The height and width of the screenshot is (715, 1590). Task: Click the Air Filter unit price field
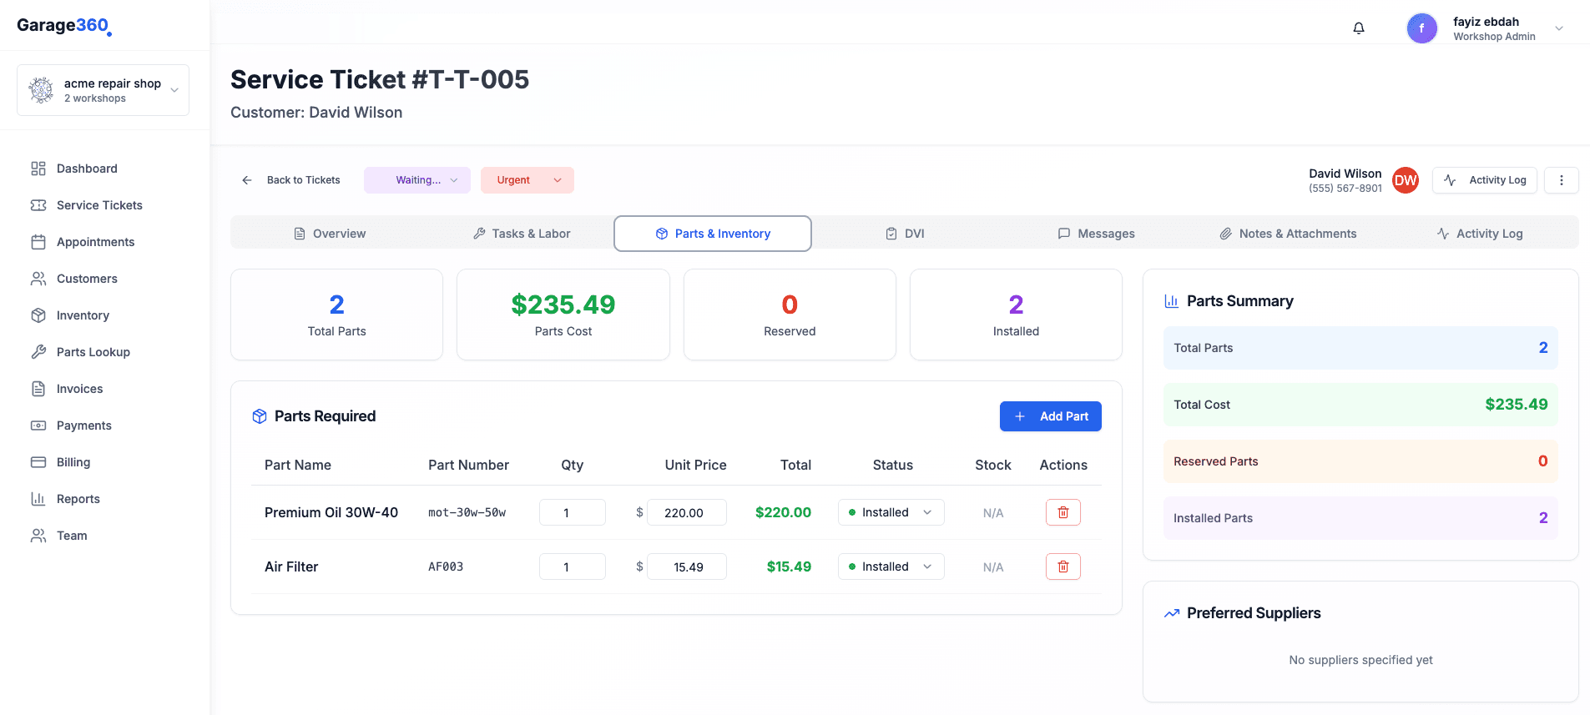[687, 566]
